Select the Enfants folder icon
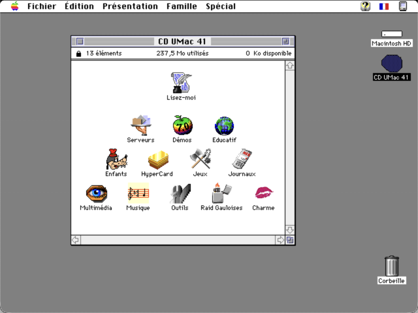Viewport: 418px width, 313px height. pyautogui.click(x=116, y=159)
